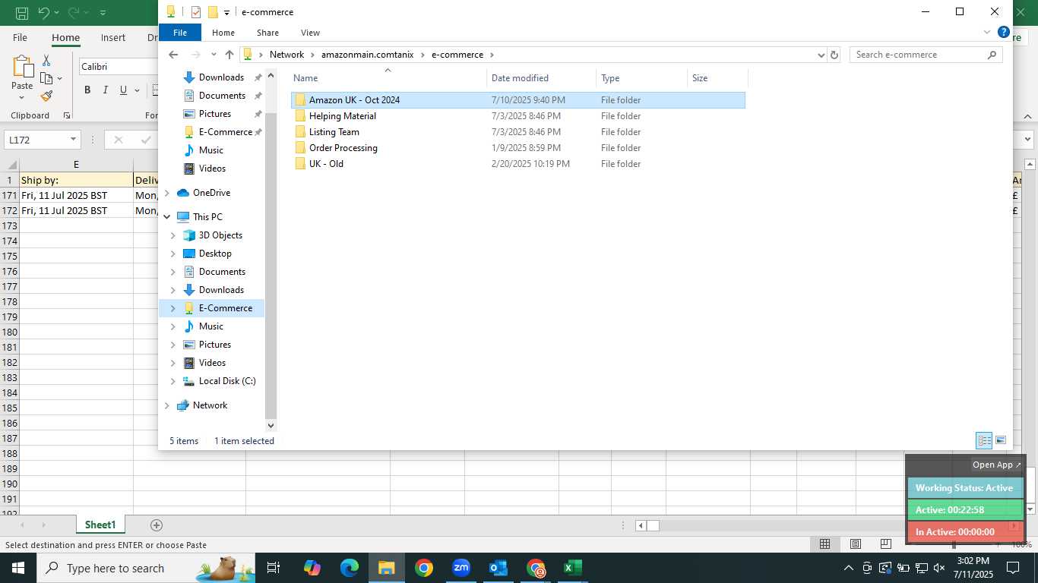1038x583 pixels.
Task: Open Google Chrome from taskbar
Action: (424, 568)
